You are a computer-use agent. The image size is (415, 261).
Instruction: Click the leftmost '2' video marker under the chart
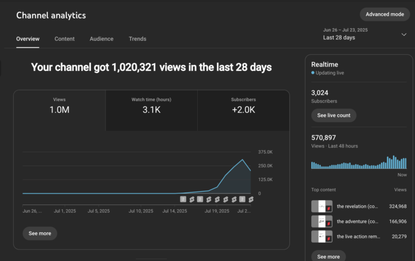tap(183, 199)
